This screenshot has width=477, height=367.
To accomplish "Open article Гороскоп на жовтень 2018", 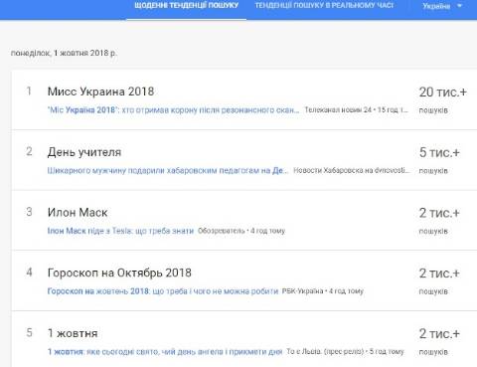I will pos(163,291).
